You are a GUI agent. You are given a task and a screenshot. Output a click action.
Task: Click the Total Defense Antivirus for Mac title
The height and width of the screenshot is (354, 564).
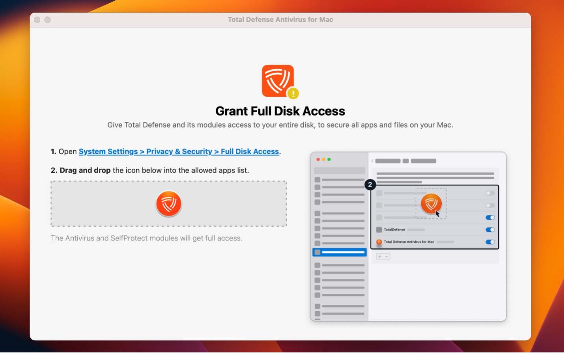pos(280,20)
